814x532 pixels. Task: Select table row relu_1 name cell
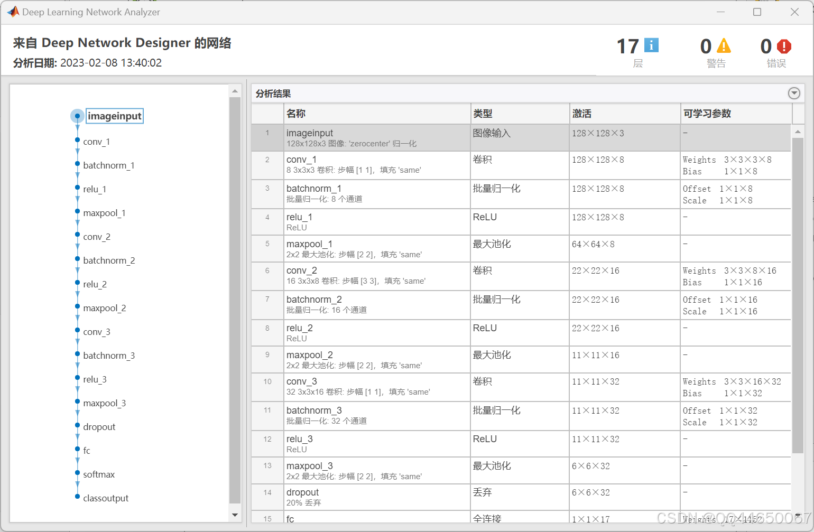(377, 222)
